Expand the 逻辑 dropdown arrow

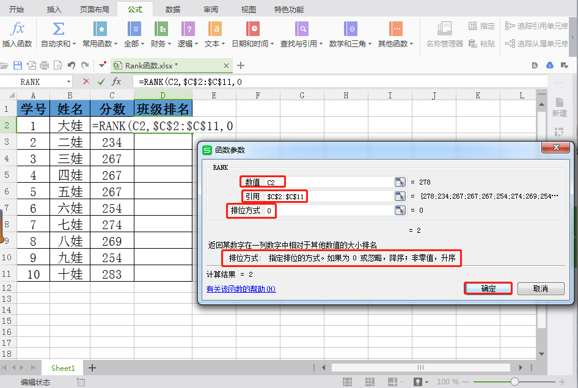[197, 44]
